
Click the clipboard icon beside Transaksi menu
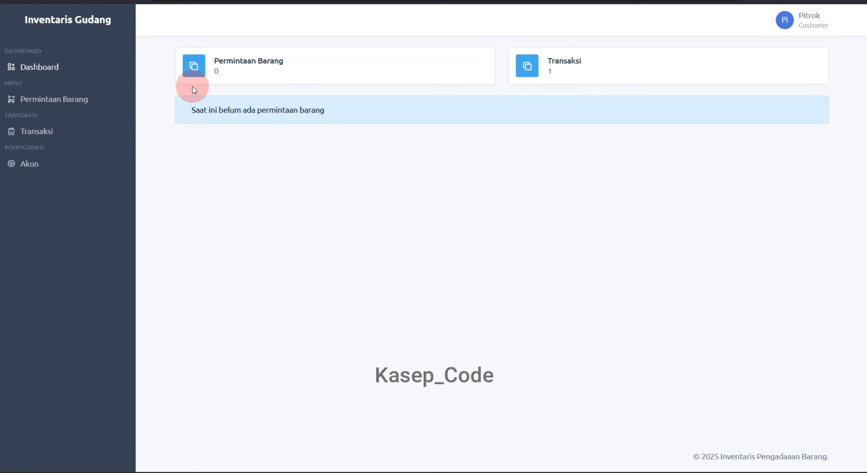click(x=11, y=131)
